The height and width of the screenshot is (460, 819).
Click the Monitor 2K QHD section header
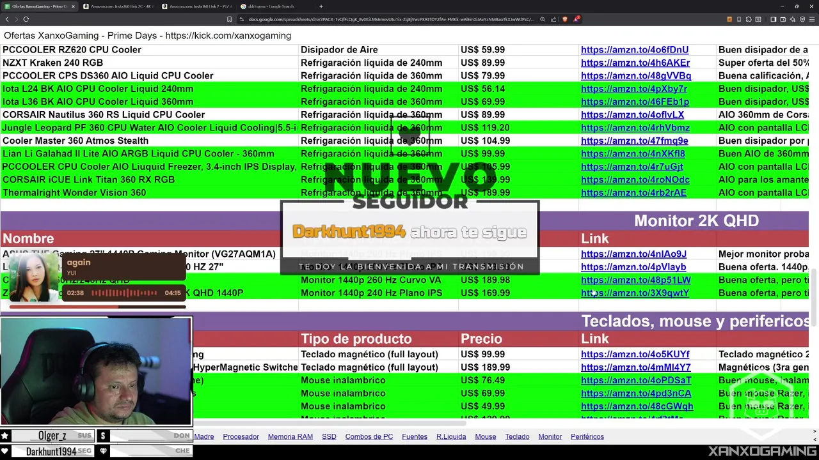click(x=696, y=221)
